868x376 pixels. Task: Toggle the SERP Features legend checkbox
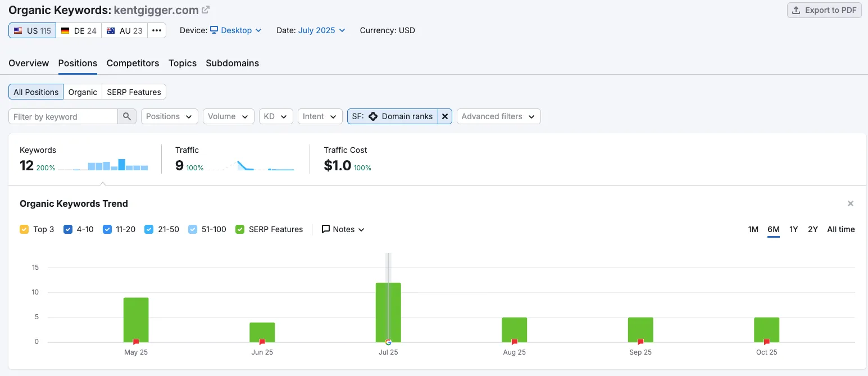tap(240, 229)
